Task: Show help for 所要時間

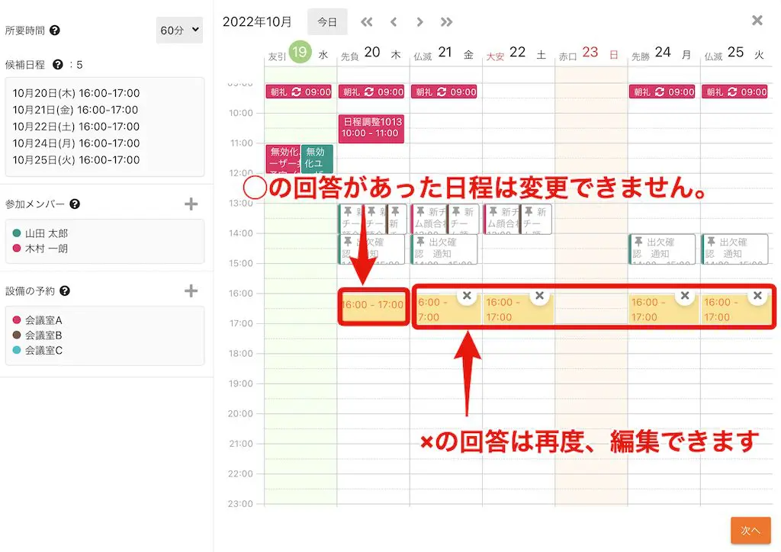Action: (55, 30)
